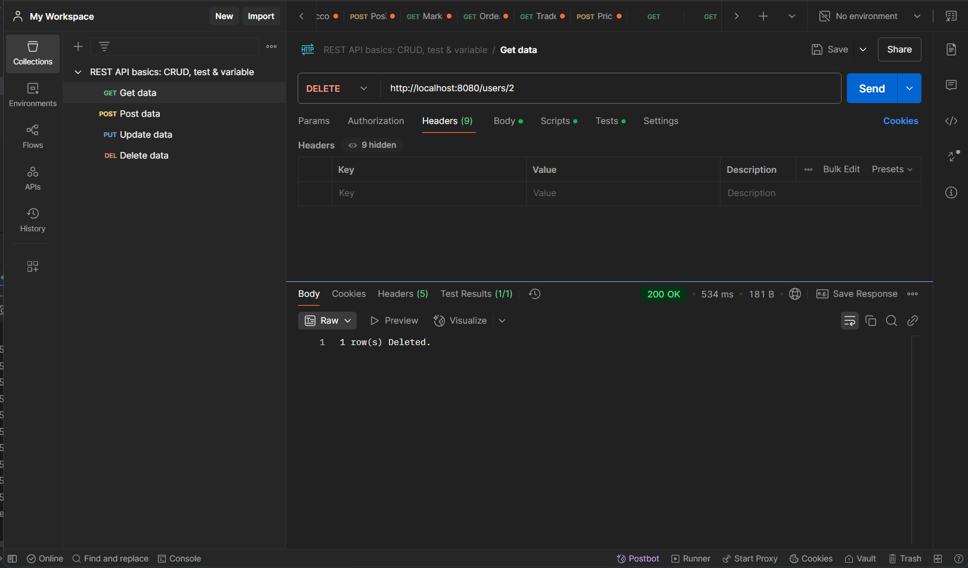
Task: Open more response options three-dot icon
Action: point(913,294)
